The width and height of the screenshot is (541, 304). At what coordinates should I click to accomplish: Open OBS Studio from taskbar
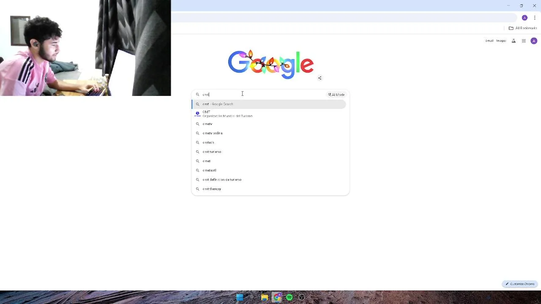(x=302, y=297)
